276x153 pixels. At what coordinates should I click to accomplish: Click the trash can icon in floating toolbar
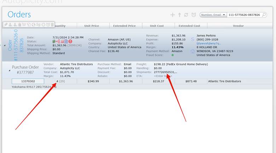pyautogui.click(x=52, y=24)
